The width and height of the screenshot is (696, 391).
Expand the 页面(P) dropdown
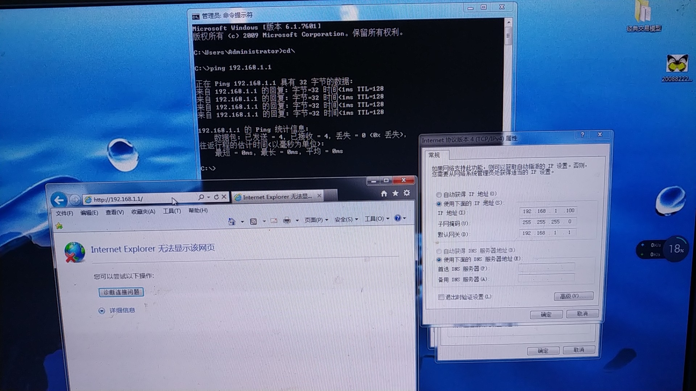tap(316, 220)
